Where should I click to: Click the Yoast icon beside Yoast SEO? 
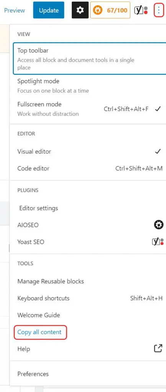point(158,242)
